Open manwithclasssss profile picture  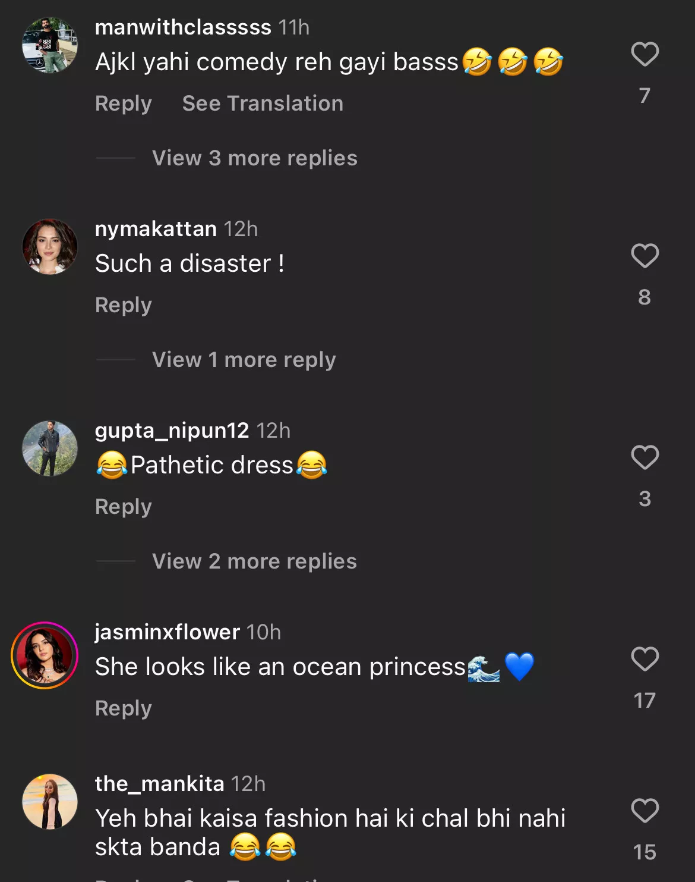(50, 45)
